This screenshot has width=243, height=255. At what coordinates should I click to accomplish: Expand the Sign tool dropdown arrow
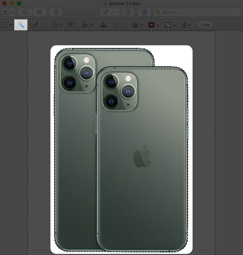coord(92,25)
